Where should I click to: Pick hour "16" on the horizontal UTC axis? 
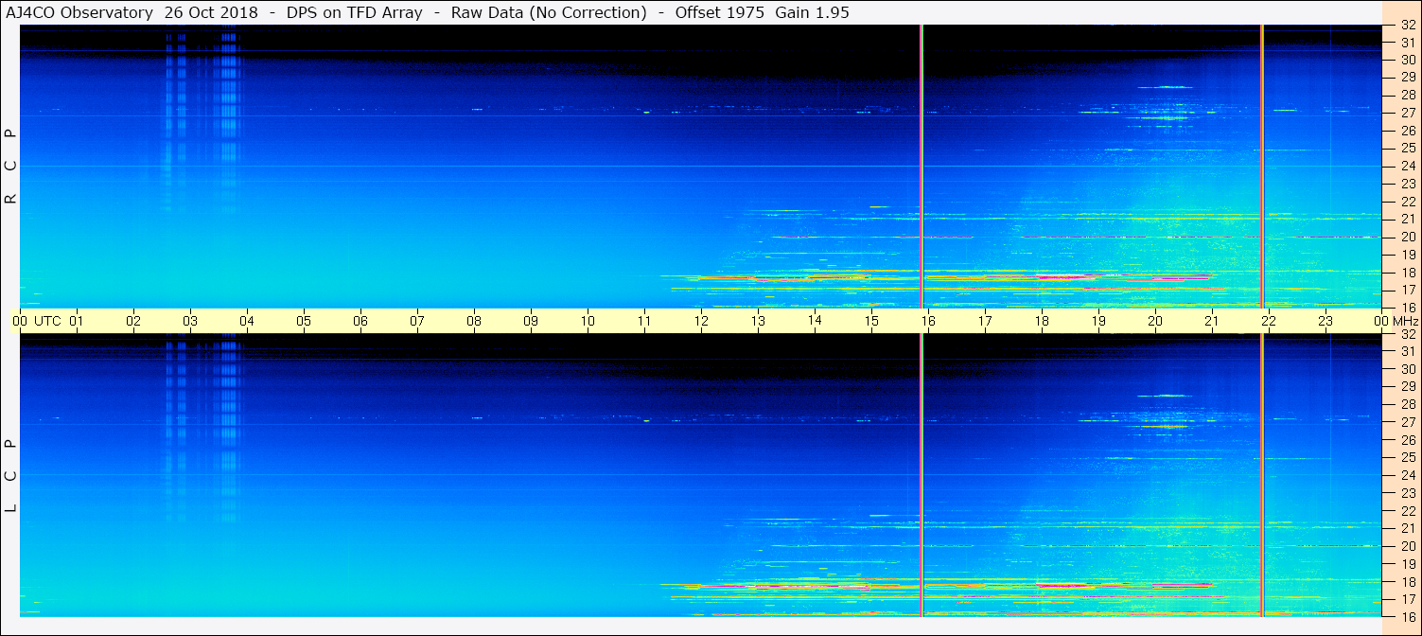click(928, 321)
